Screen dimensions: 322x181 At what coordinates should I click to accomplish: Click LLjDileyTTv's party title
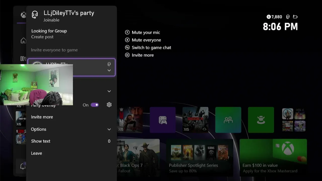[x=69, y=13]
